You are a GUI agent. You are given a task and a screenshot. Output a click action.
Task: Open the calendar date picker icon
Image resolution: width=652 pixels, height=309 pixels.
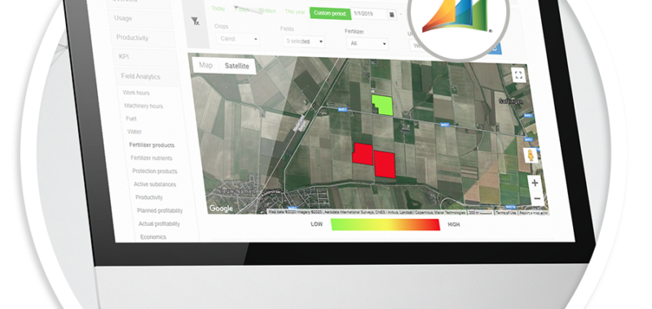click(392, 15)
